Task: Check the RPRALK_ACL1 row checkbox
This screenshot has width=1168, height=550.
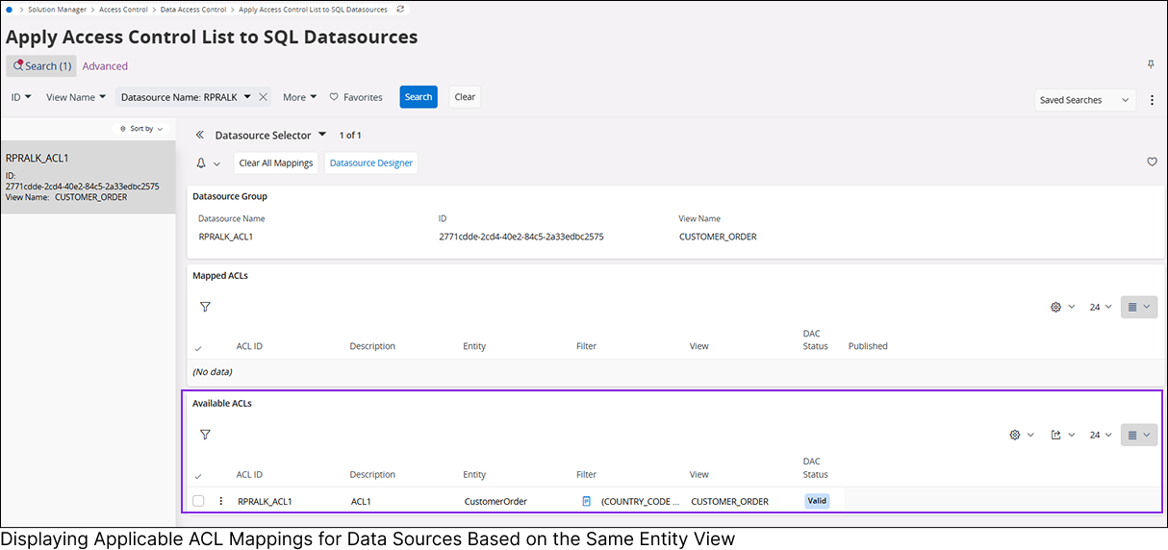Action: tap(198, 501)
